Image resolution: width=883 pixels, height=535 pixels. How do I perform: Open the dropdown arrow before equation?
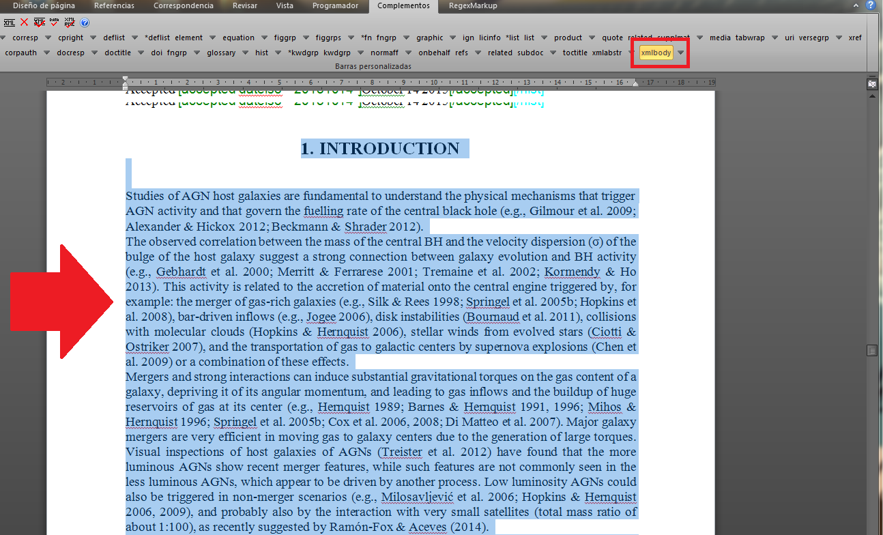pyautogui.click(x=213, y=38)
